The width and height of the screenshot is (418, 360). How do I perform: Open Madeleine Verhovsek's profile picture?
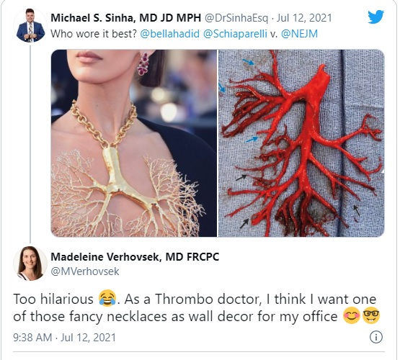30,264
